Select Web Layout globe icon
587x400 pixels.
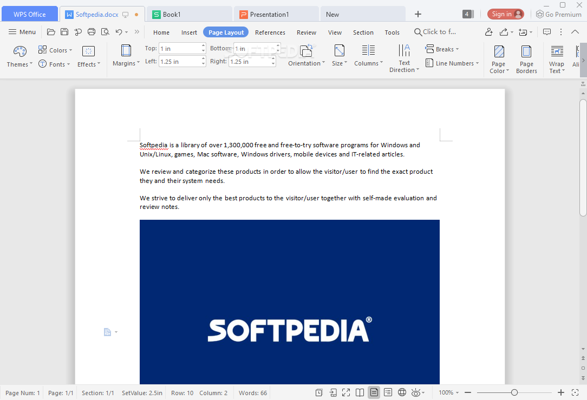coord(402,392)
